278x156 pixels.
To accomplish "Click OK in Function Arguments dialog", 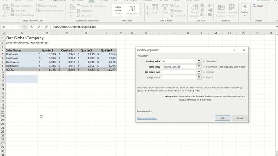I will [x=222, y=118].
